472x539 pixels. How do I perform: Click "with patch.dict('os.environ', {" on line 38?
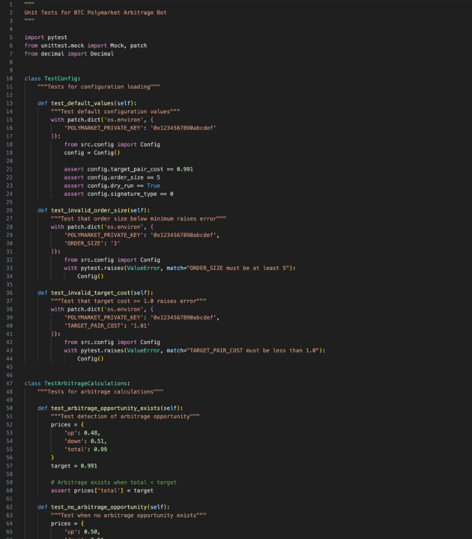[x=102, y=309]
